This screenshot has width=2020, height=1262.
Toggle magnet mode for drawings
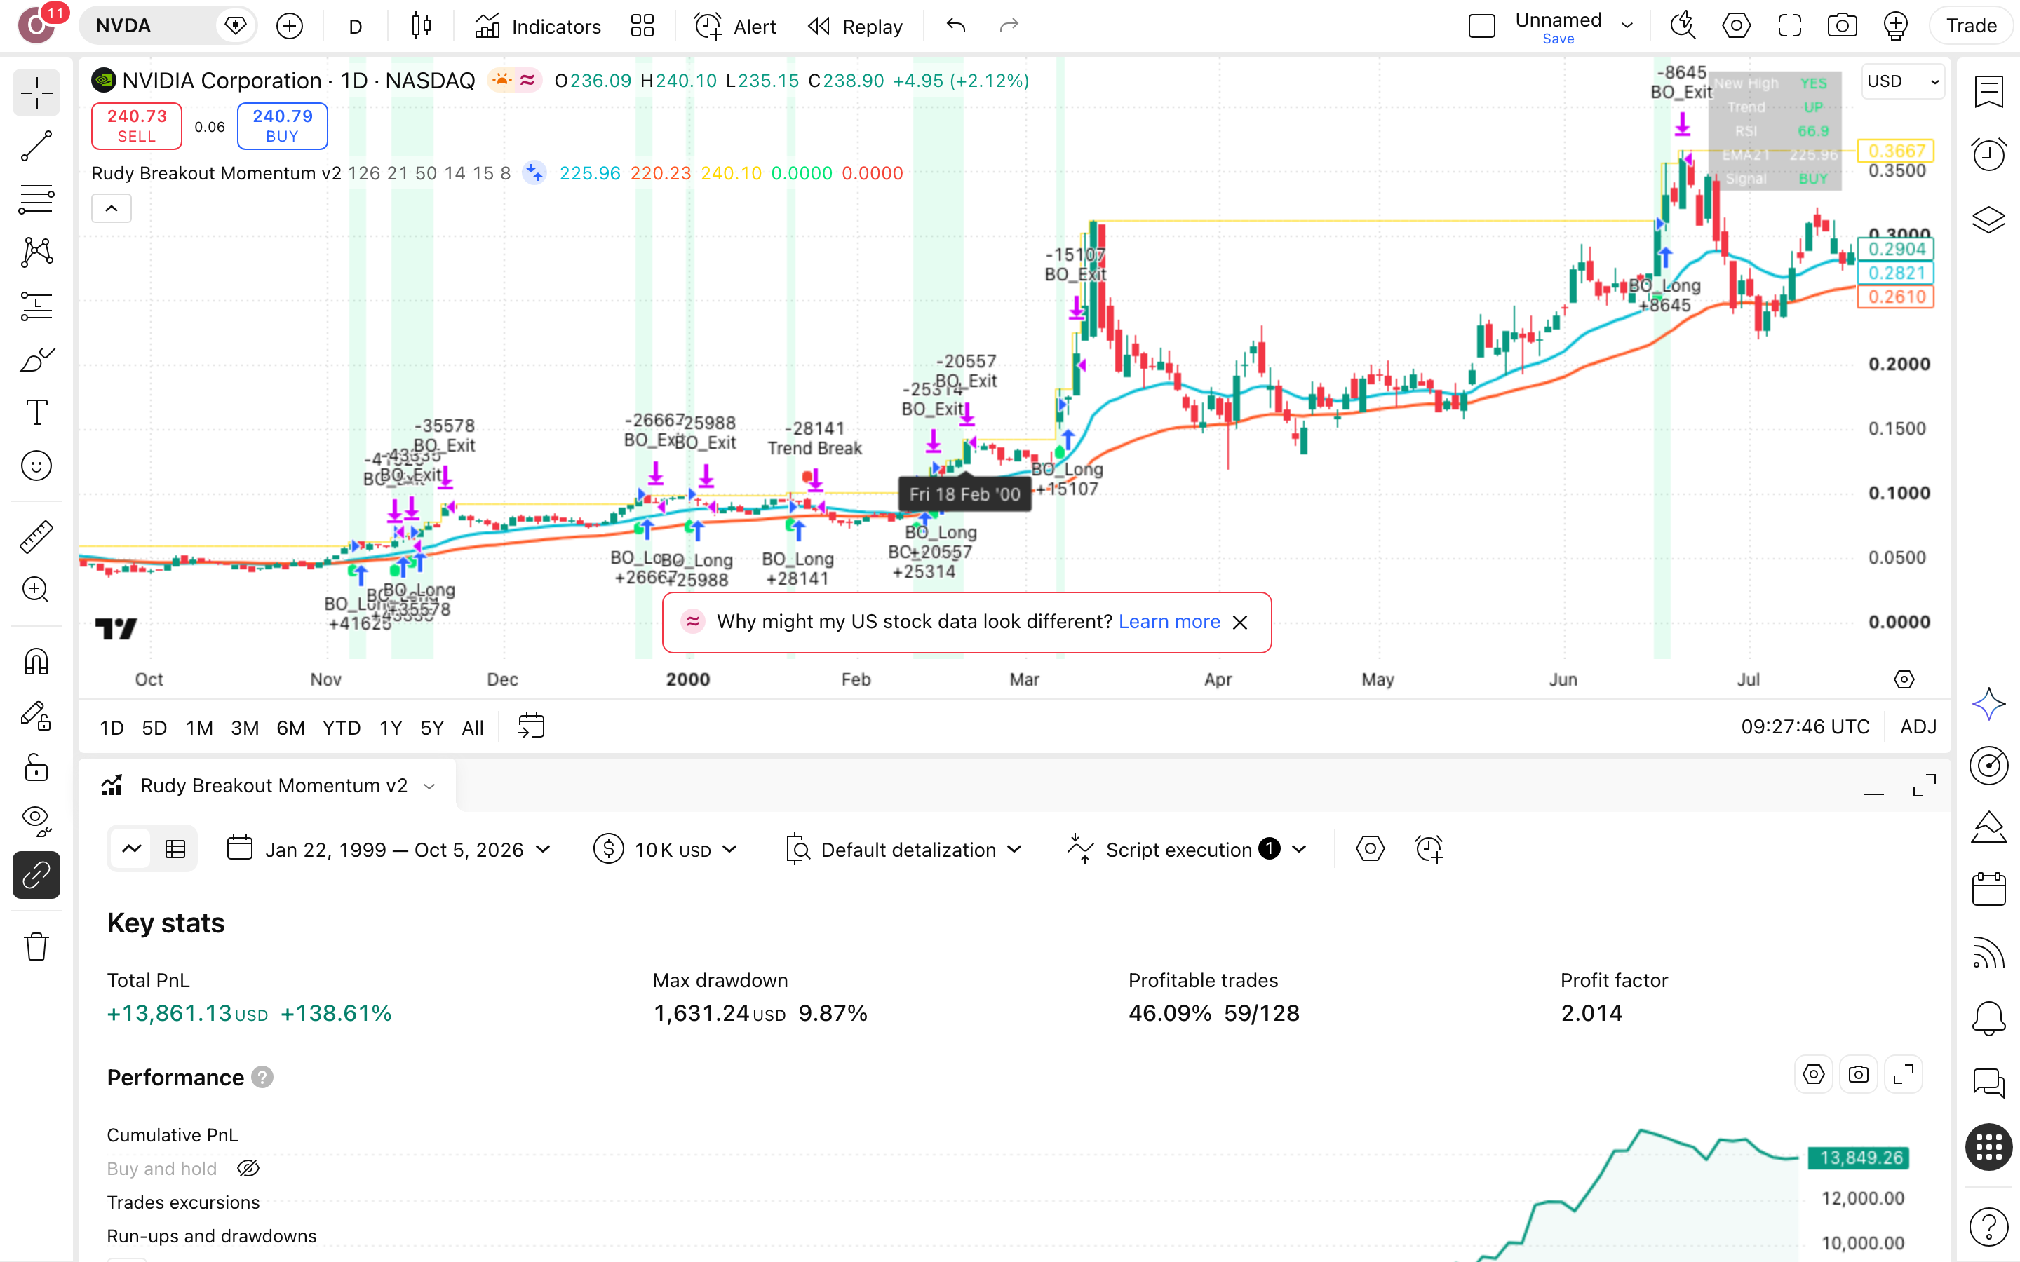(36, 662)
